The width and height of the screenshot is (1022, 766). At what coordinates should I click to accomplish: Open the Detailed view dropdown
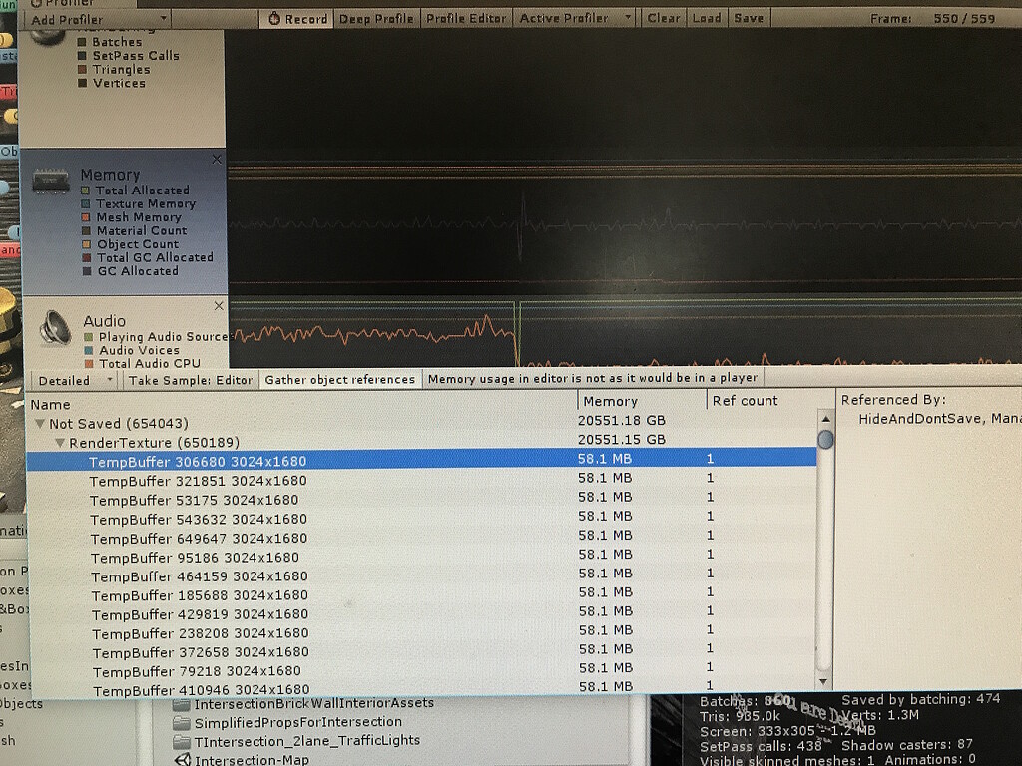[74, 379]
